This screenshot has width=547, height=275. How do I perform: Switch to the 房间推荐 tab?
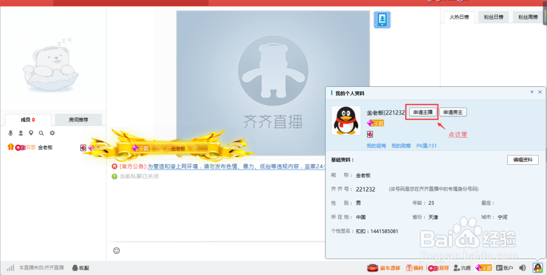78,119
